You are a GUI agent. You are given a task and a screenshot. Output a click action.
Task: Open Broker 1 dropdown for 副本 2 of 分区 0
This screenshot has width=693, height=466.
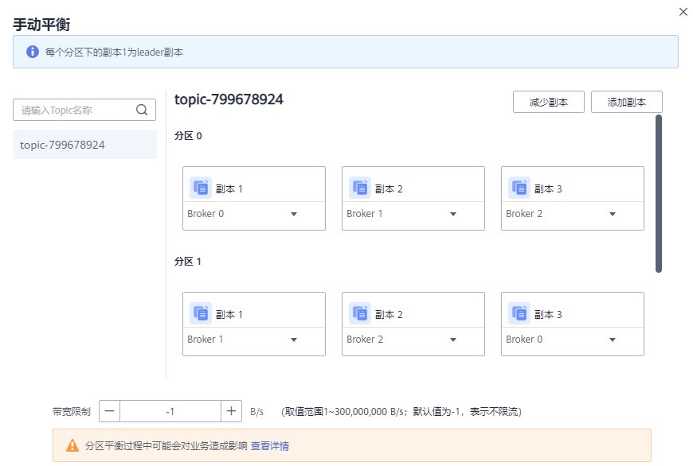pos(453,214)
